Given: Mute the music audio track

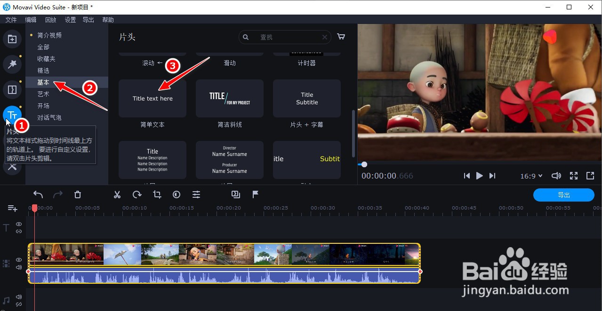Looking at the screenshot, I should coord(19,297).
